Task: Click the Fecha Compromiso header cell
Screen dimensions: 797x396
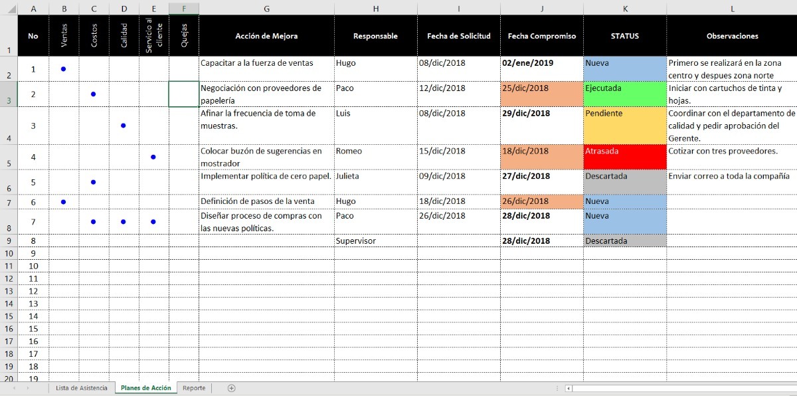Action: pos(542,36)
